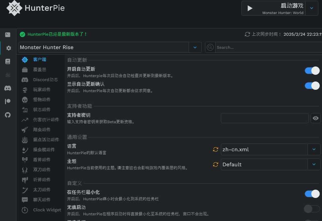This screenshot has width=322, height=221.
Task: Open 覆盖层 settings tab
Action: [x=41, y=69]
